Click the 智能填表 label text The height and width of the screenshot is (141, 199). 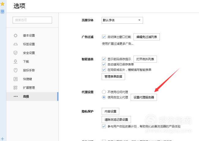[x=88, y=59]
